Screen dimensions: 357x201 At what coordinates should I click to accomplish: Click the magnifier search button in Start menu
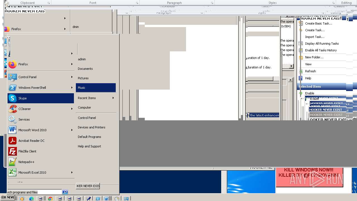click(x=65, y=192)
